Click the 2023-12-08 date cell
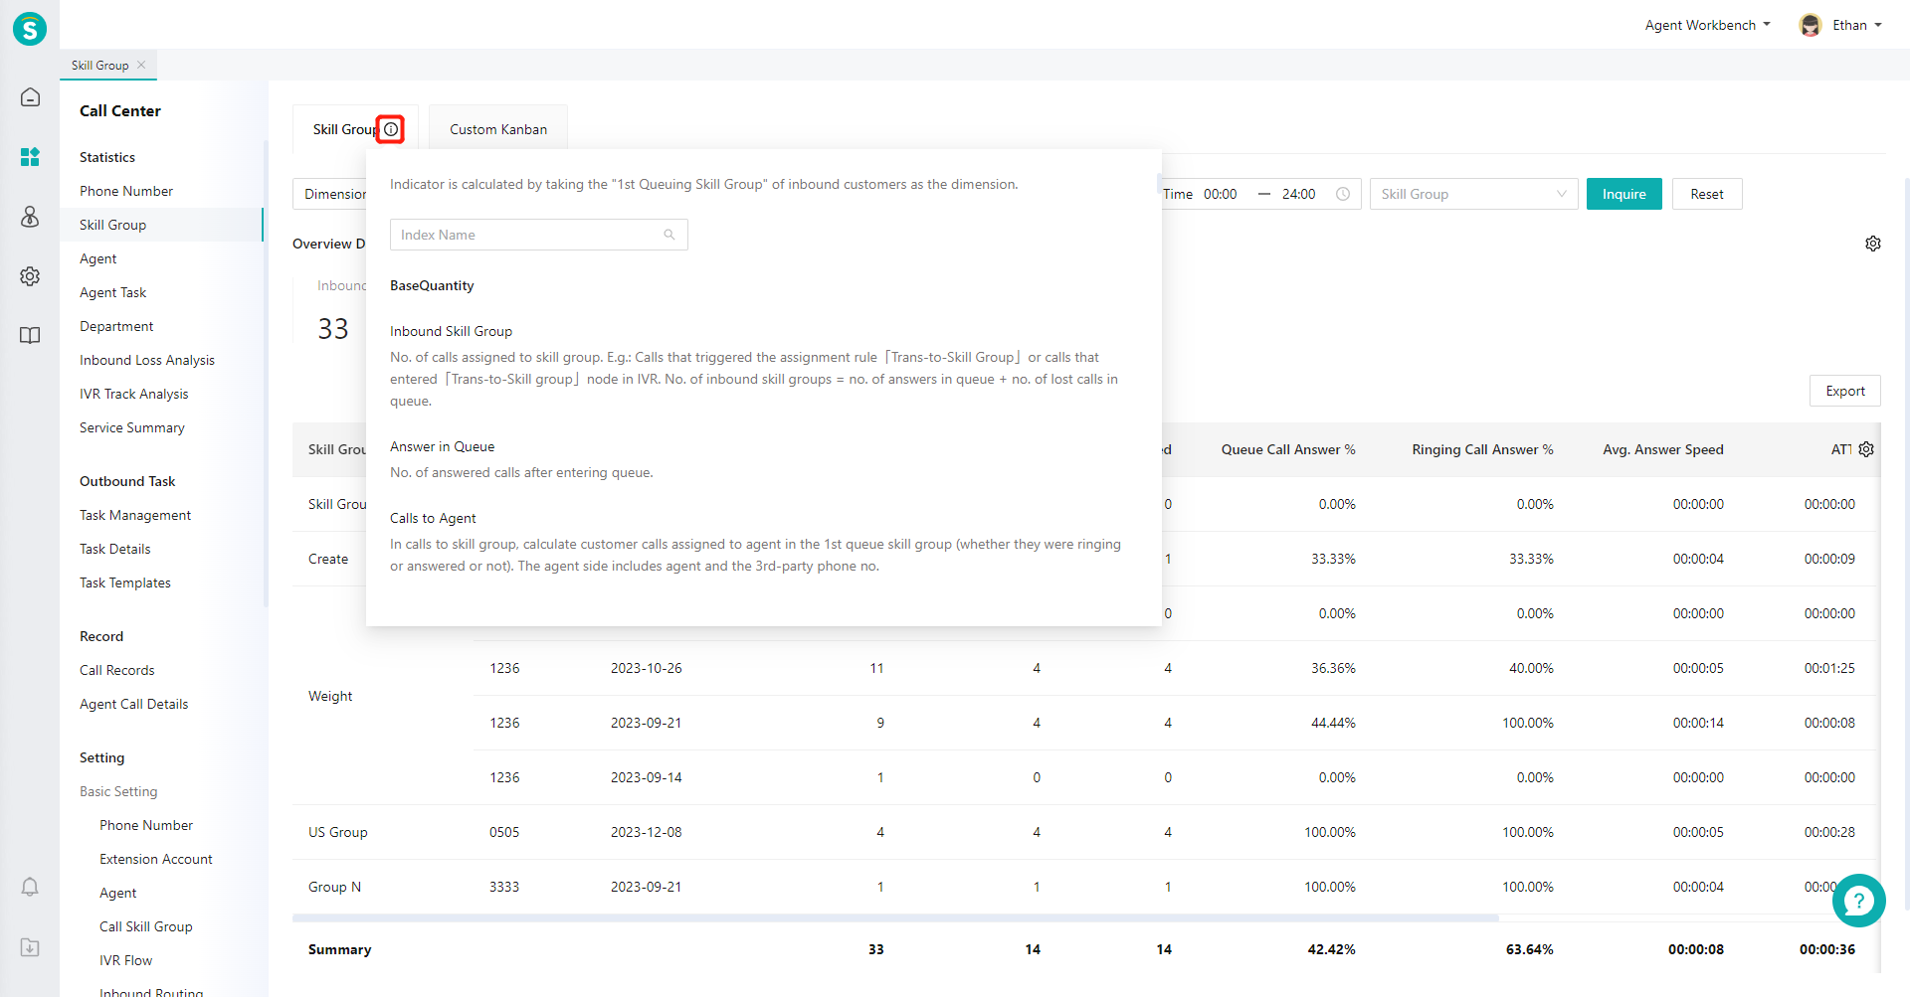1910x997 pixels. pos(647,832)
